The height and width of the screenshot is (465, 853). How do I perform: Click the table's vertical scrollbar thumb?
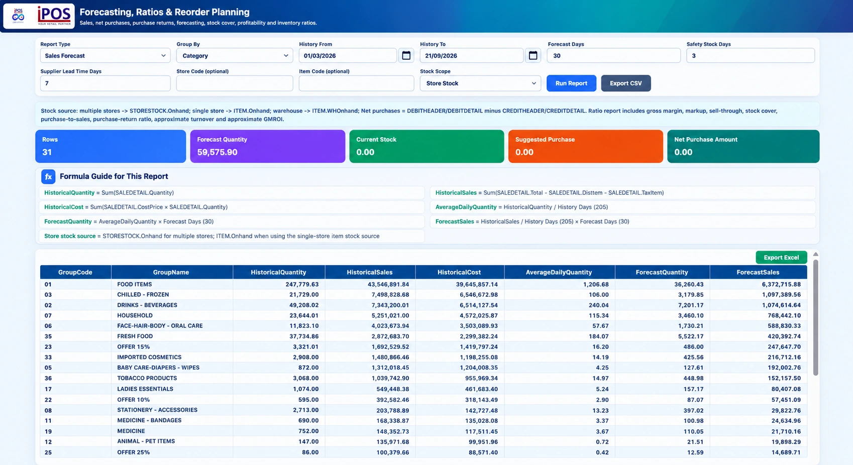click(815, 317)
